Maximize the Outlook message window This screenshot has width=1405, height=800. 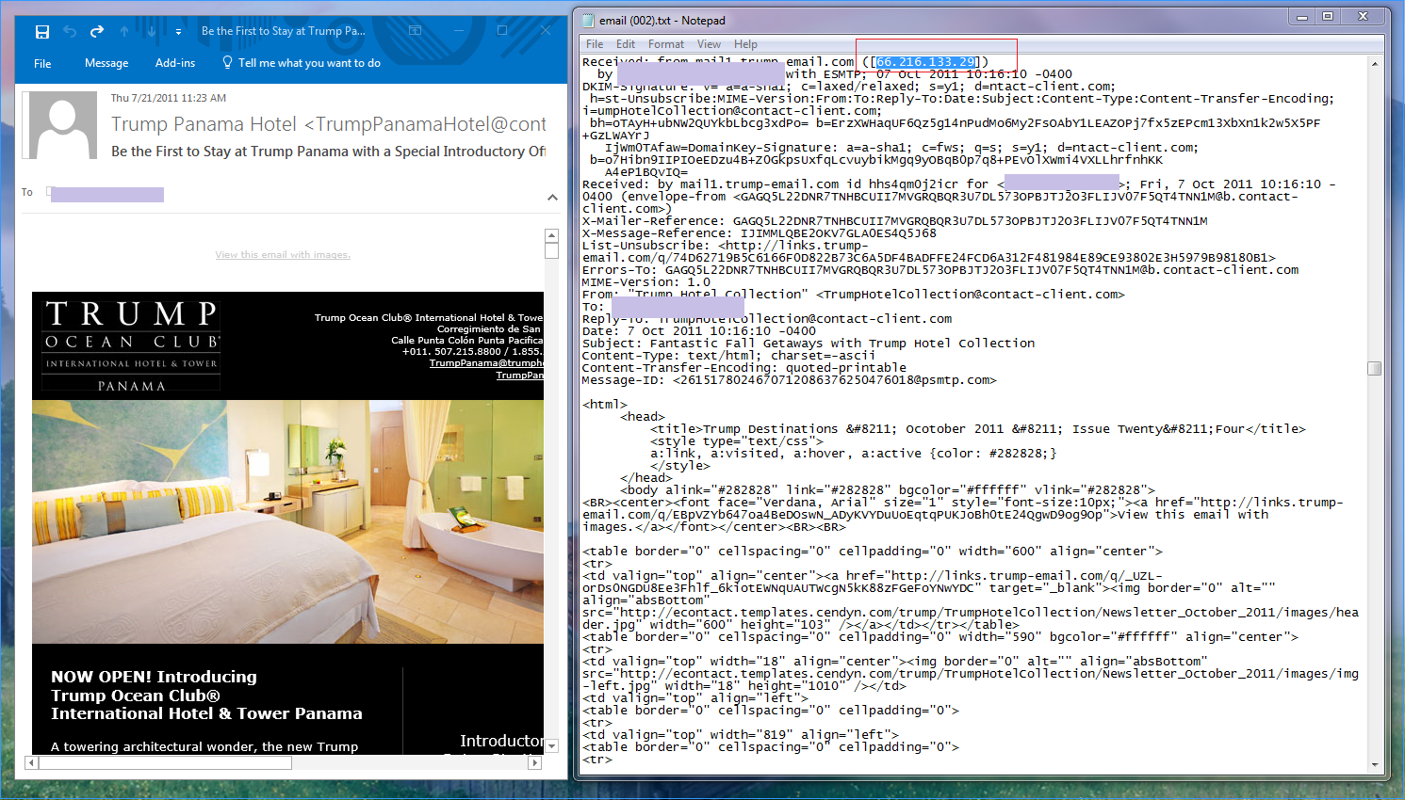(502, 30)
